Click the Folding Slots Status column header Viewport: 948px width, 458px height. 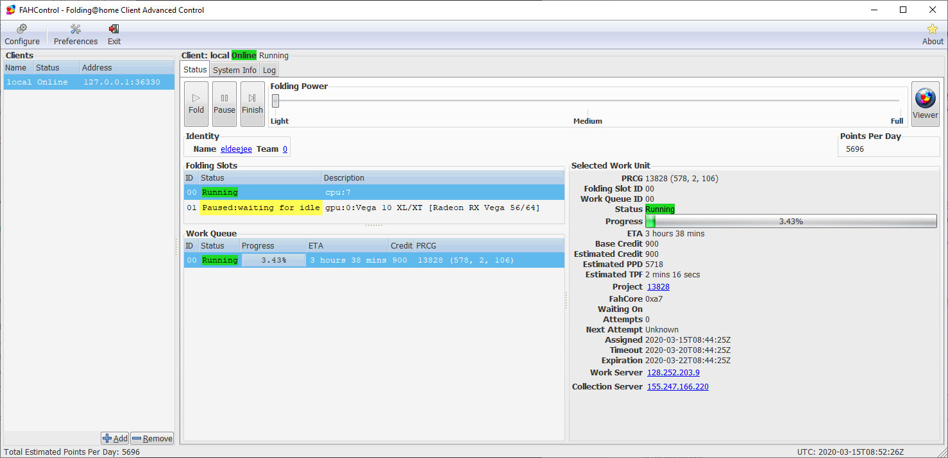click(x=260, y=178)
